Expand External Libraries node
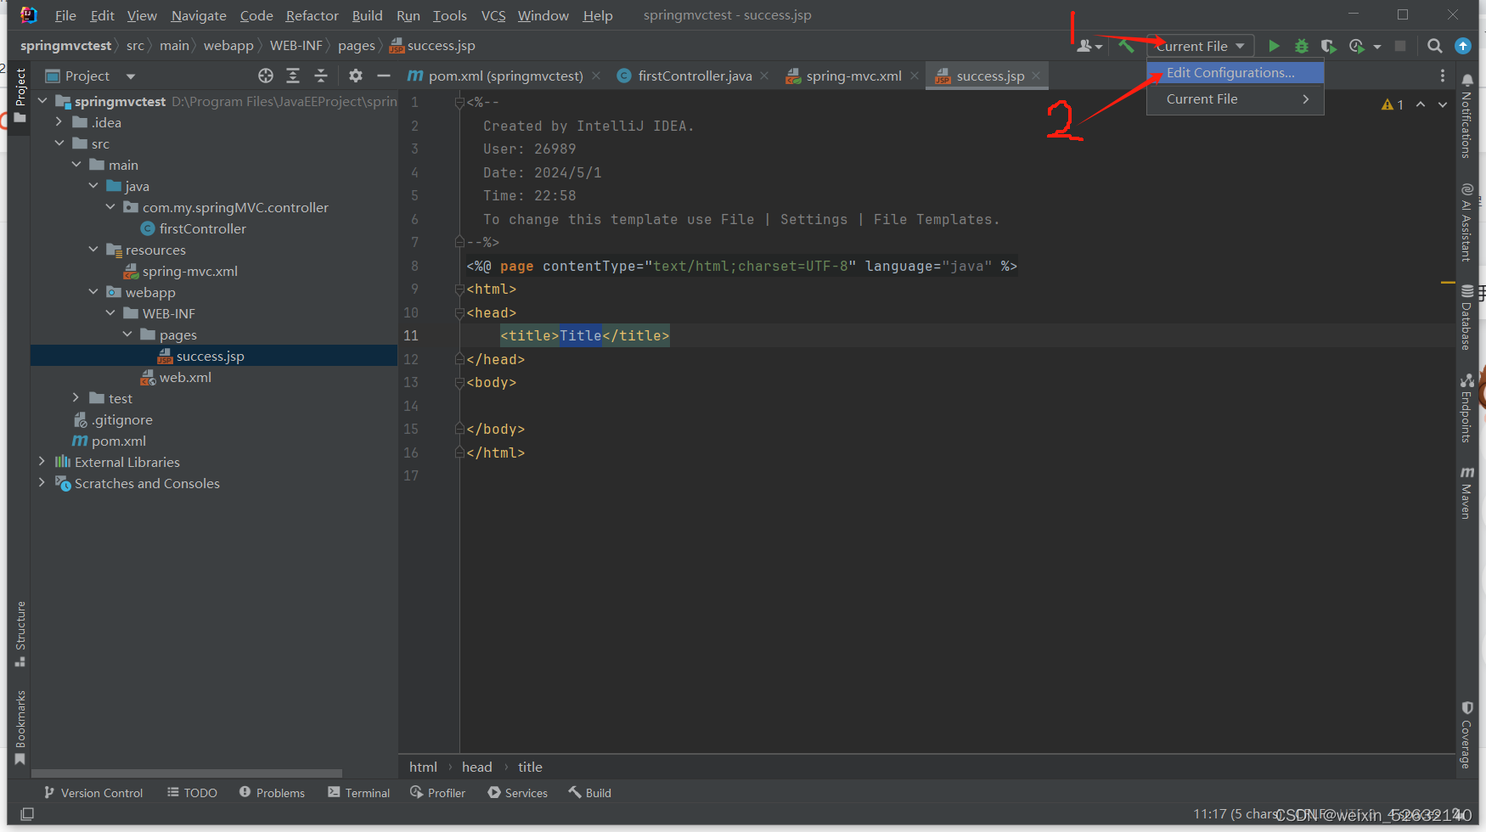The image size is (1486, 832). [42, 462]
